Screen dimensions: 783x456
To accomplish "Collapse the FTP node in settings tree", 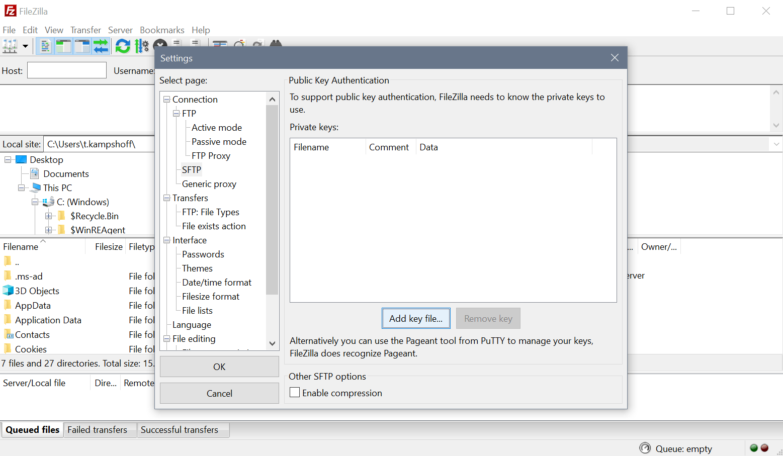I will (177, 114).
